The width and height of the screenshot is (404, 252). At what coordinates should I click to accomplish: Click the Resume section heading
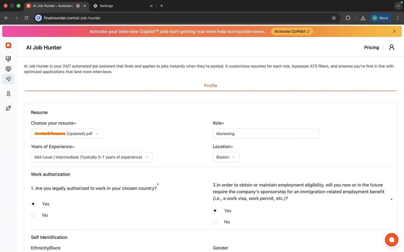[39, 112]
